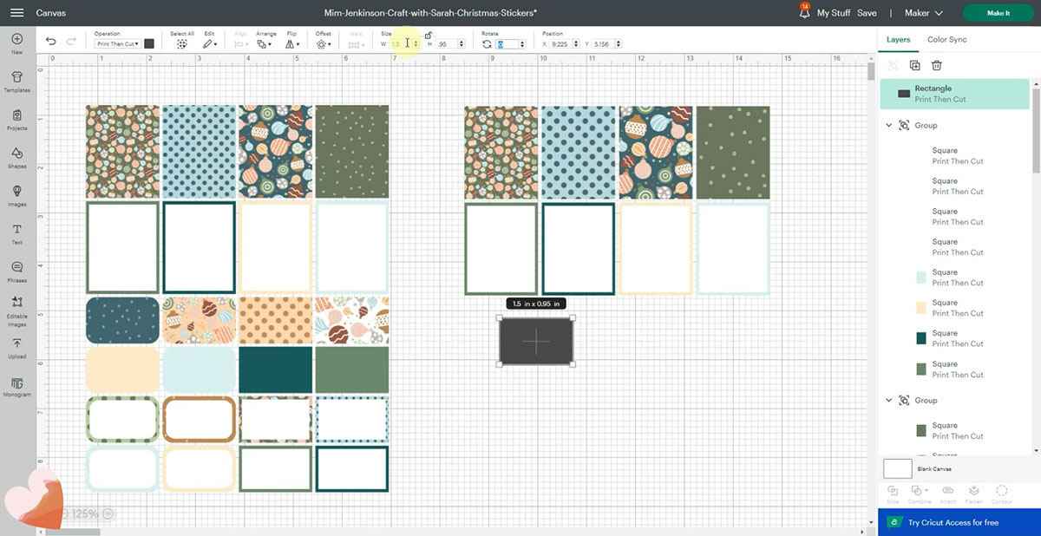Click the Upload icon in sidebar
This screenshot has width=1041, height=536.
pyautogui.click(x=16, y=346)
